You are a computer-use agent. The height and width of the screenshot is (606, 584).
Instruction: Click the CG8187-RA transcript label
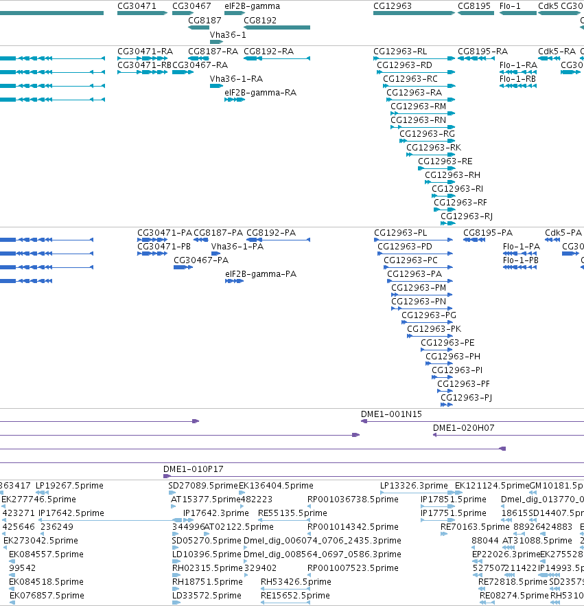pos(213,52)
